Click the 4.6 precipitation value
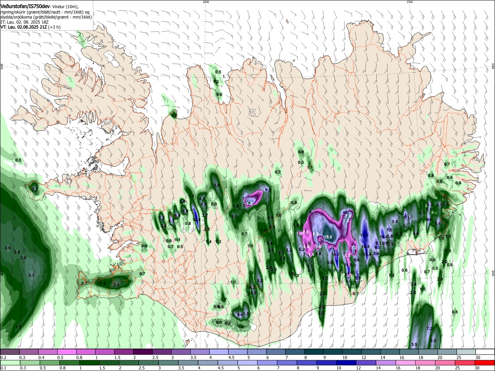The image size is (495, 371). point(416,233)
